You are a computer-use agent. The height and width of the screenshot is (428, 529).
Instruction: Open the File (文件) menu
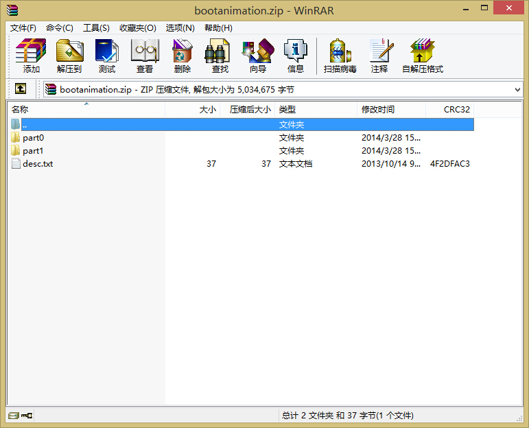(23, 27)
